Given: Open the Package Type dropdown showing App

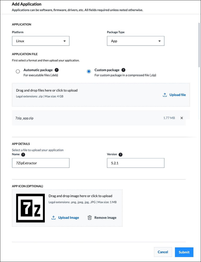Looking at the screenshot, I should point(136,41).
